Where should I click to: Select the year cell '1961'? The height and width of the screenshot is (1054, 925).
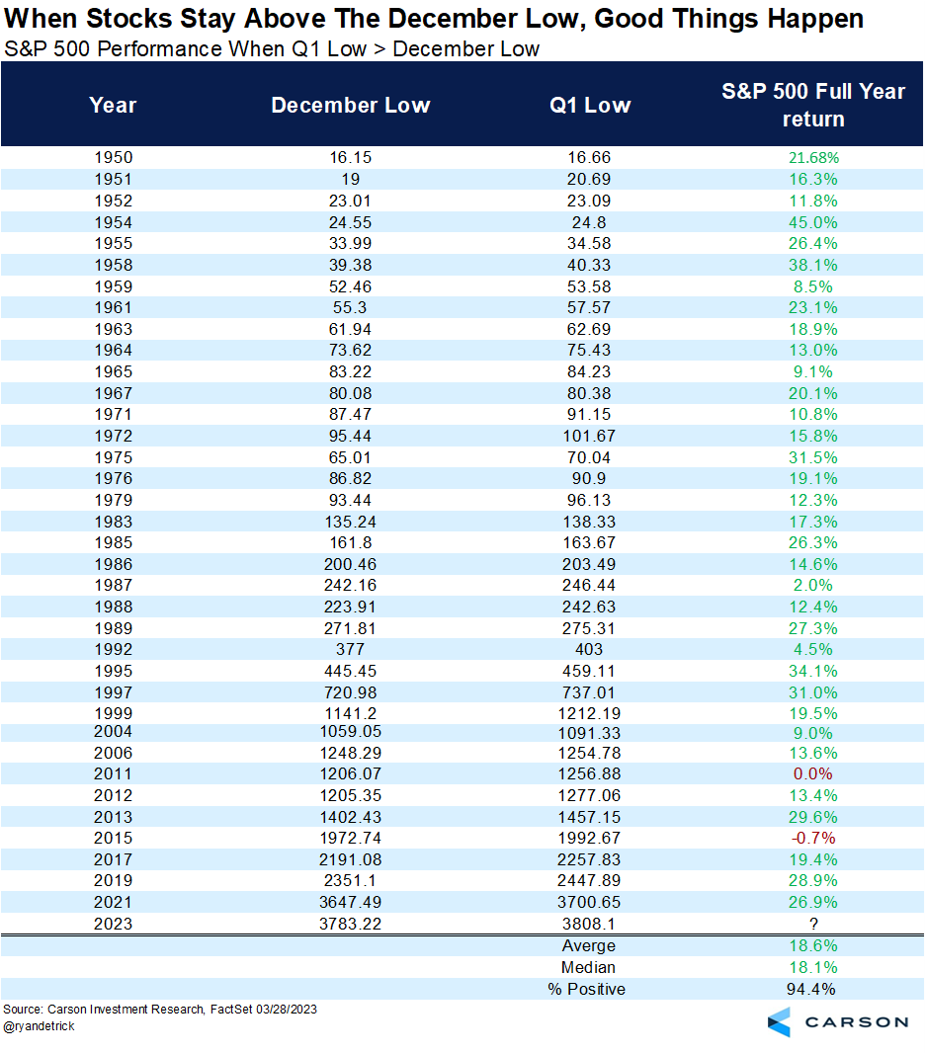pos(113,307)
